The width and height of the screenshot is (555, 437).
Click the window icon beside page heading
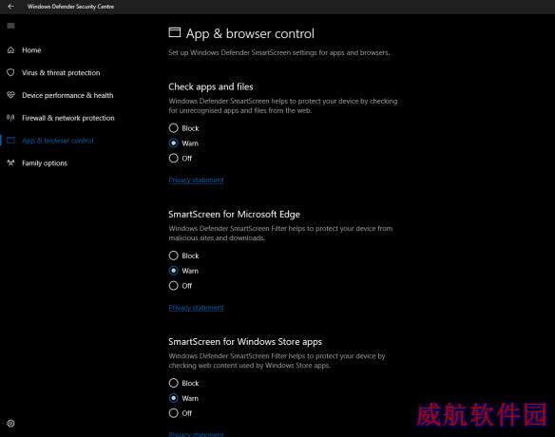click(x=175, y=32)
